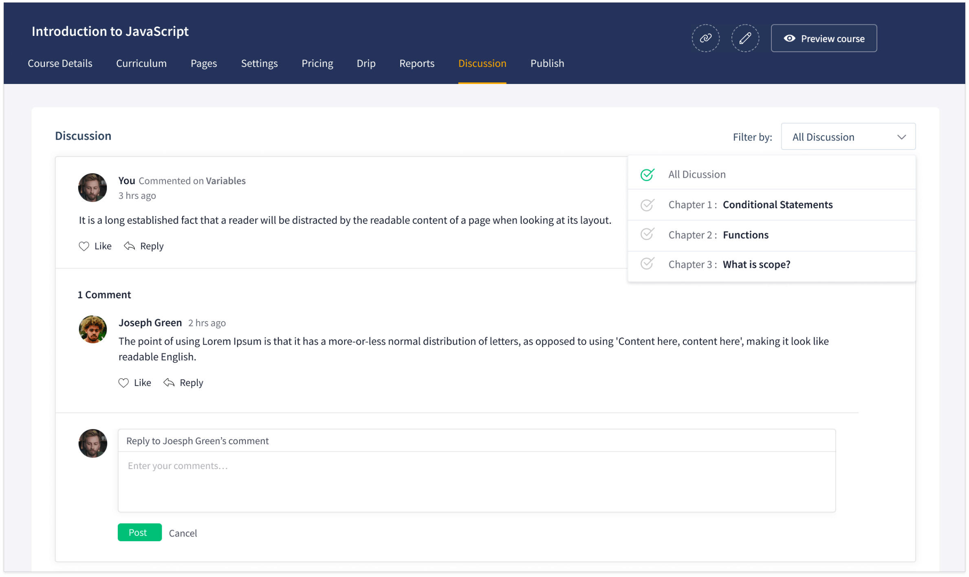Focus the Enter your comments text area
Image resolution: width=969 pixels, height=577 pixels.
pos(476,482)
